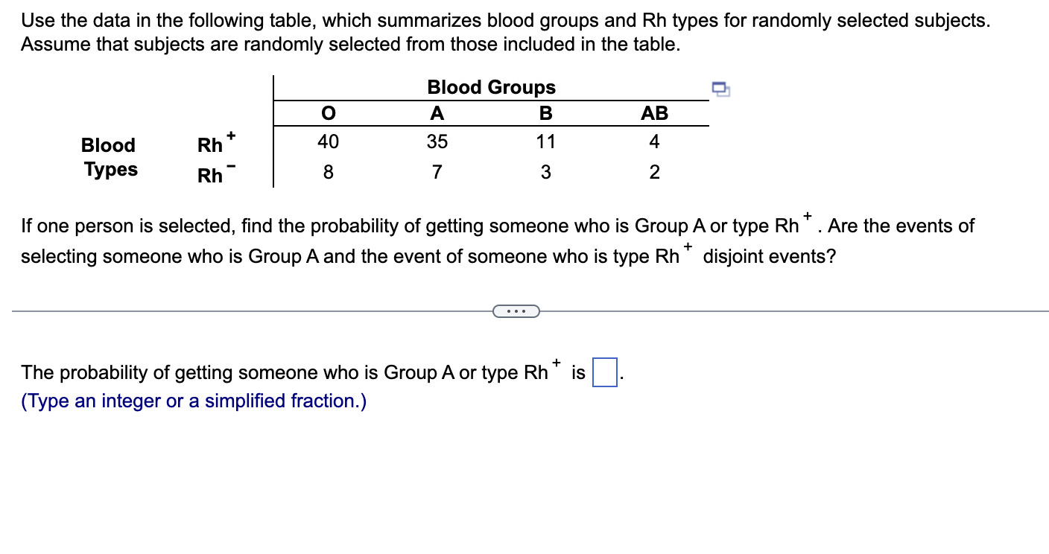Click the value 11 under column B
Image resolution: width=1049 pixels, height=554 pixels.
coord(546,141)
